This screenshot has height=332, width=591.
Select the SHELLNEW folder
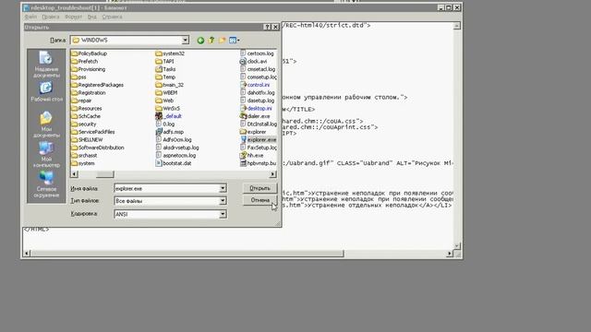(x=87, y=139)
